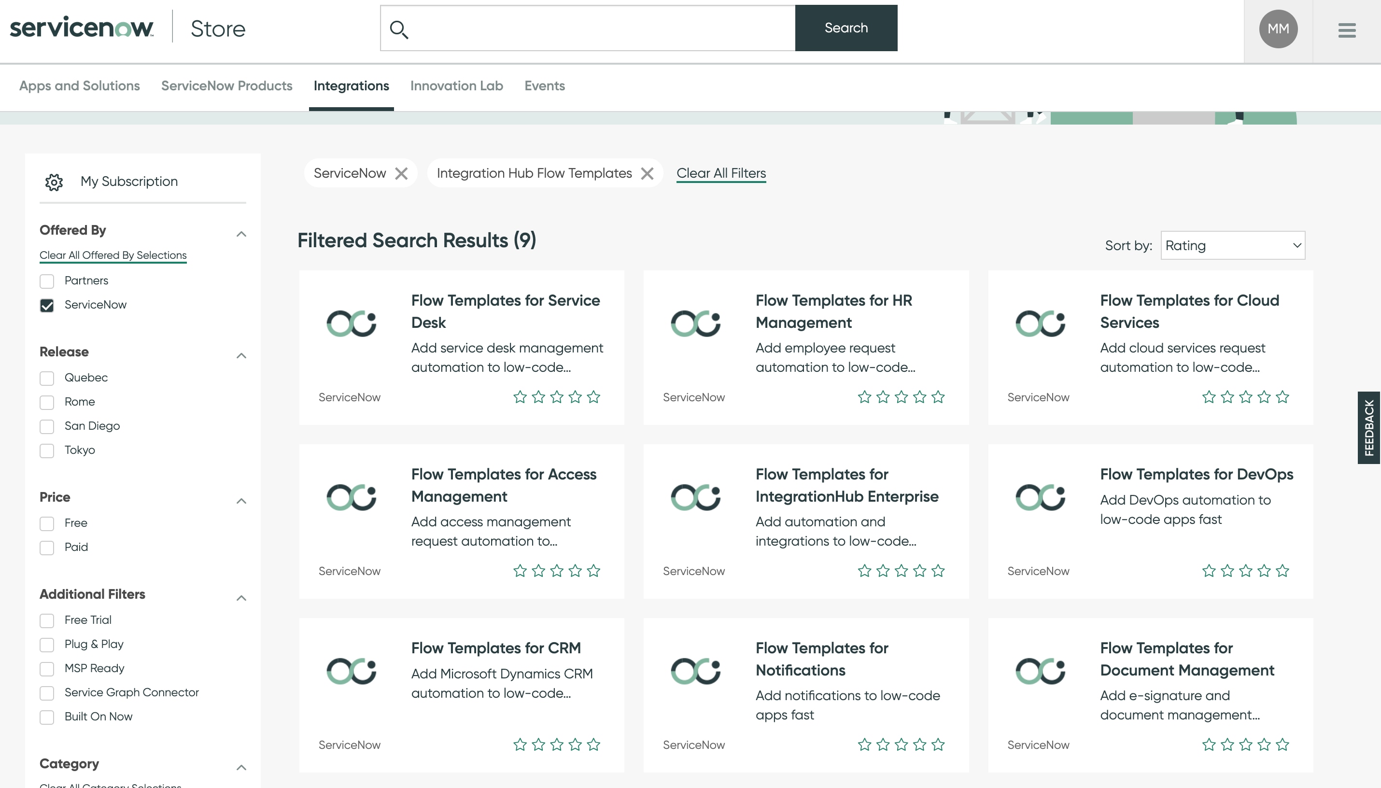Viewport: 1381px width, 788px height.
Task: Focus the store search input field
Action: [x=588, y=28]
